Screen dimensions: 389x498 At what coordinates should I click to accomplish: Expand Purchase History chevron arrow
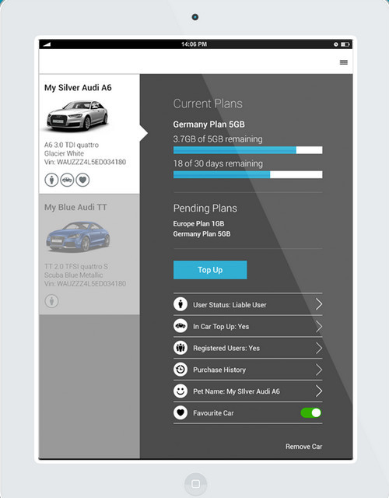click(319, 370)
